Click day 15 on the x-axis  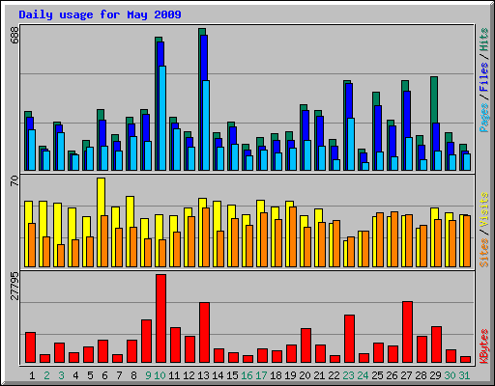pos(233,375)
